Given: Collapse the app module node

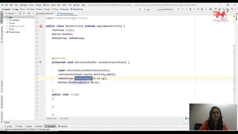Looking at the screenshot, I should [x=4, y=17].
